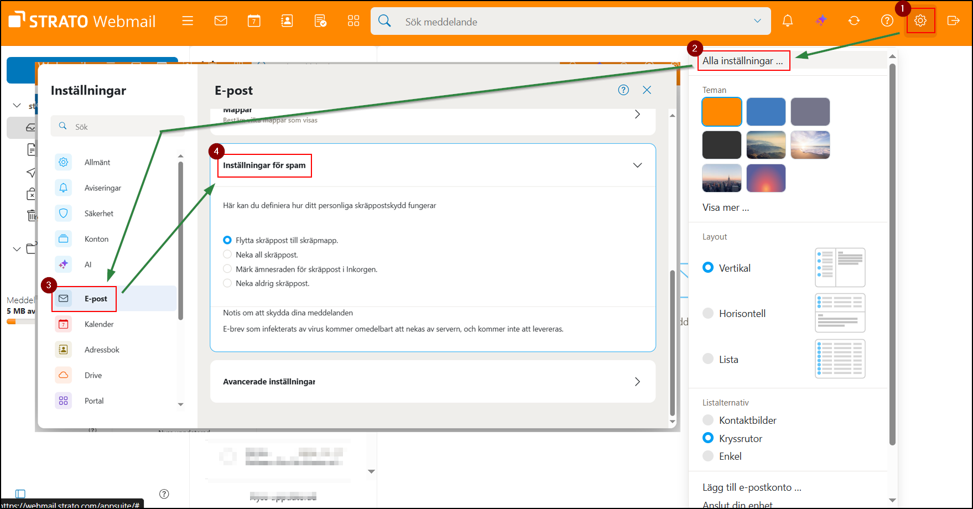Choose the Horisontell layout radio button
The width and height of the screenshot is (973, 509).
[708, 313]
